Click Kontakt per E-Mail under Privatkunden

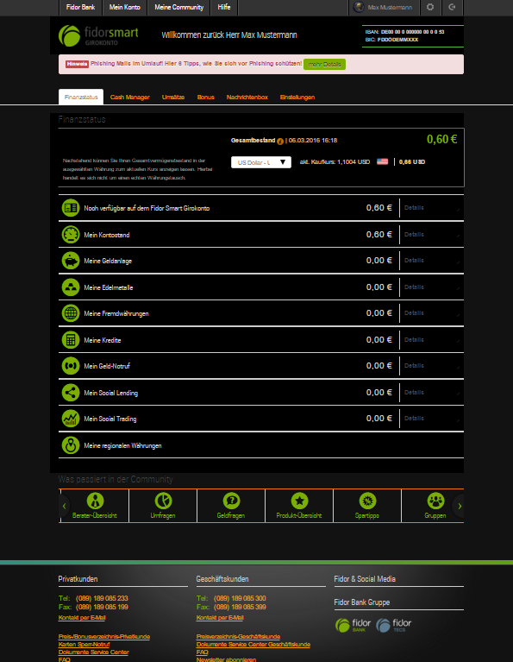click(x=82, y=618)
